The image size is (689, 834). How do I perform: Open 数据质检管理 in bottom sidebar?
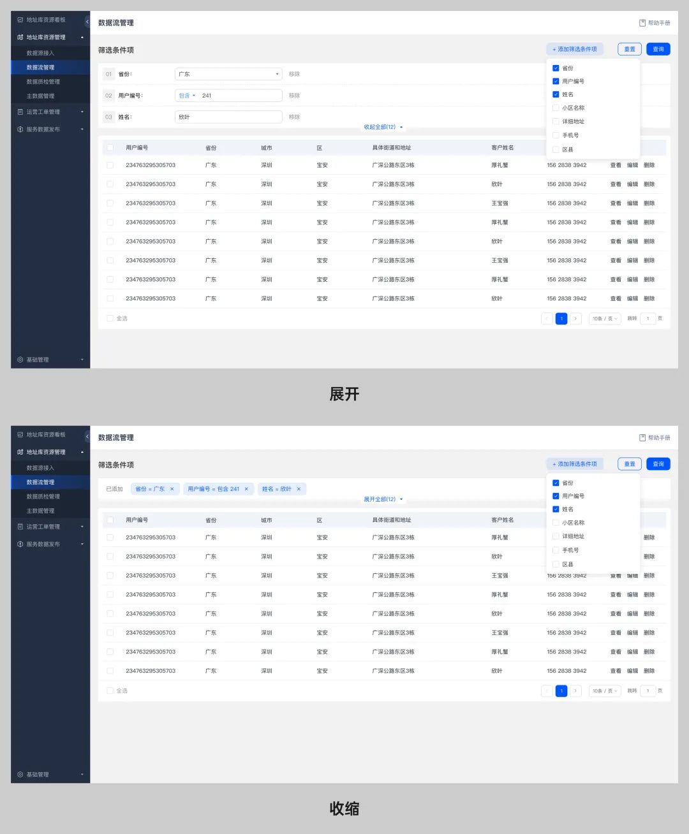click(50, 496)
